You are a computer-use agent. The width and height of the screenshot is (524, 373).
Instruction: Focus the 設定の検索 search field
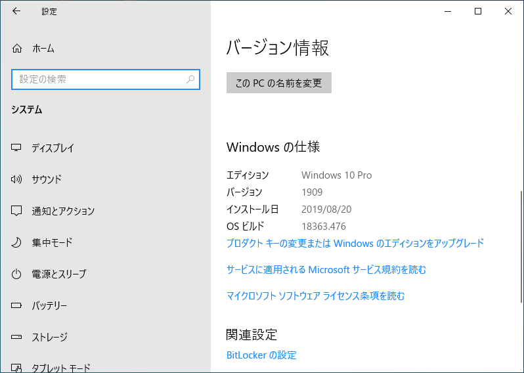106,79
